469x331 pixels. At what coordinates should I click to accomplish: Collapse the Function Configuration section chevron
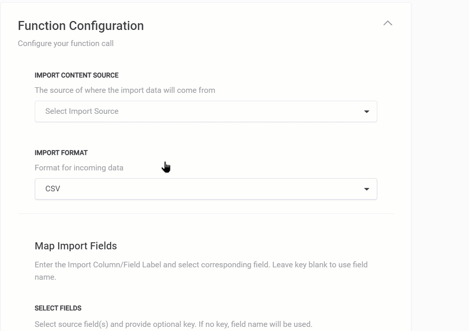[388, 23]
